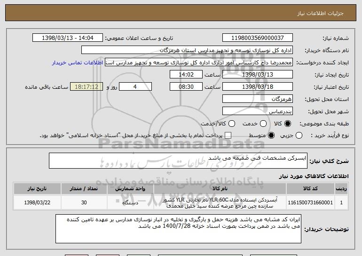Select the کالا/خدمت radio button

click(232, 124)
